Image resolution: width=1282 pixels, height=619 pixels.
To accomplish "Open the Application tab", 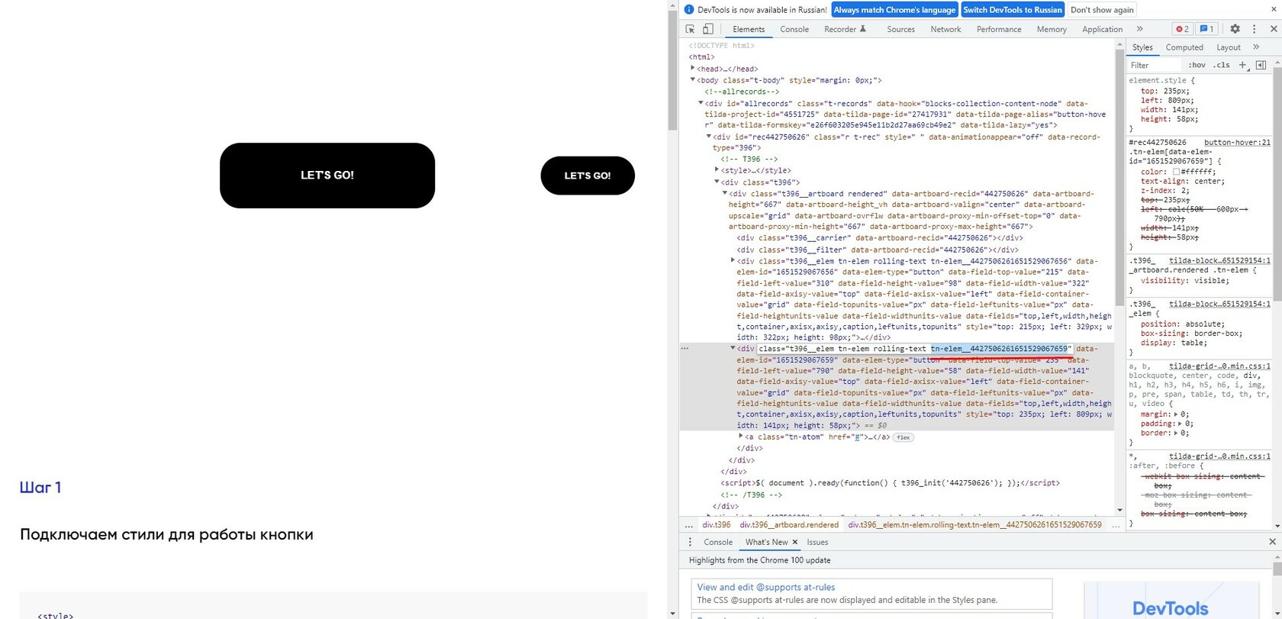I will (x=1102, y=29).
